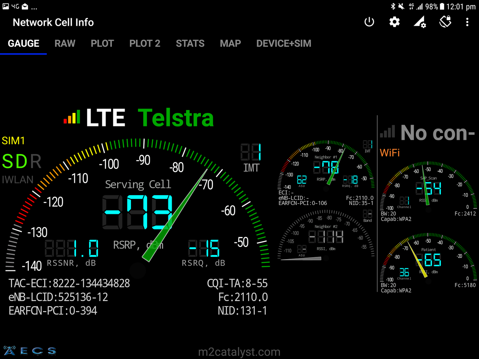Open the PLOT 2 tab

point(145,43)
